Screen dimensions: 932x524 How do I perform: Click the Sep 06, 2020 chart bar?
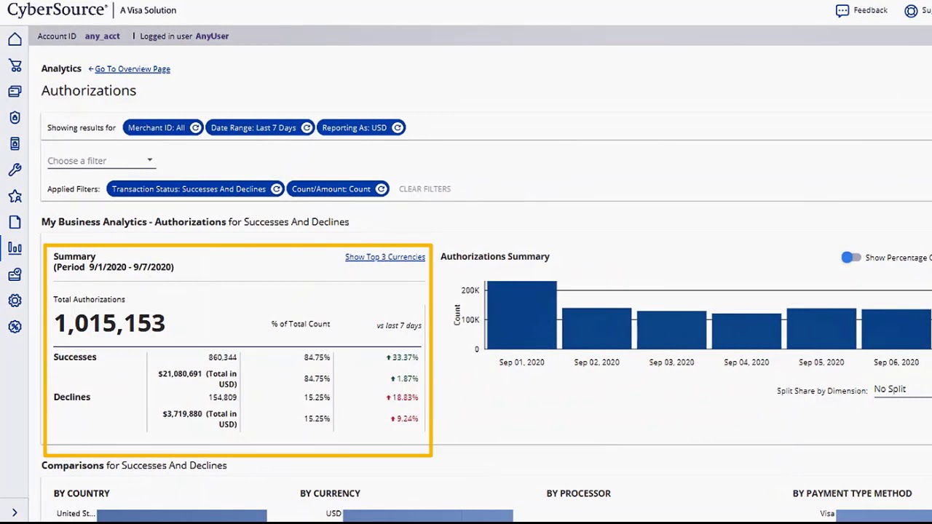(x=896, y=330)
